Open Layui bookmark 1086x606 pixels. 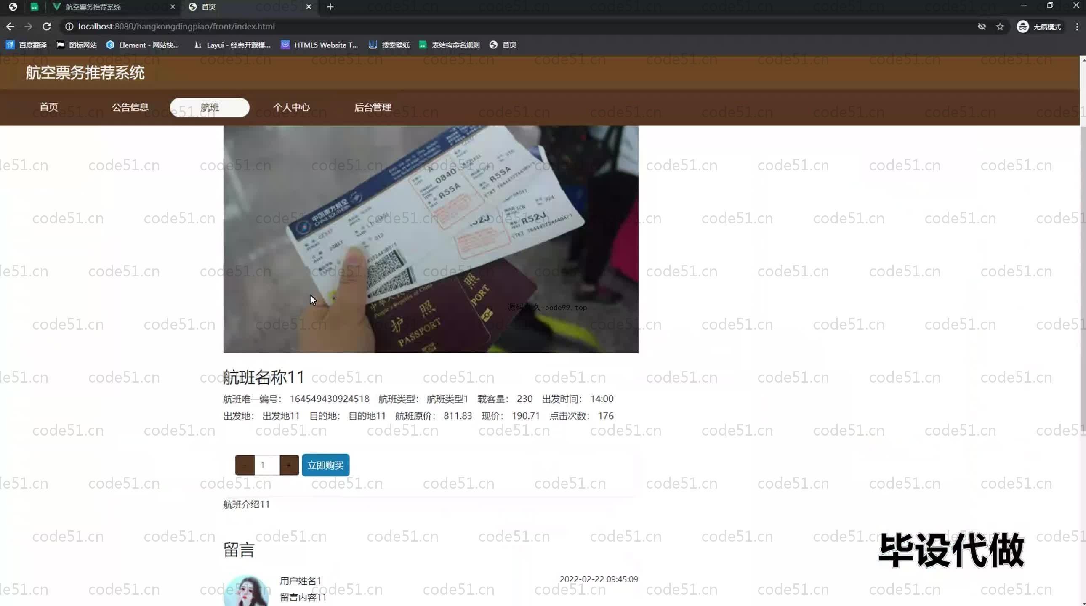click(x=232, y=45)
